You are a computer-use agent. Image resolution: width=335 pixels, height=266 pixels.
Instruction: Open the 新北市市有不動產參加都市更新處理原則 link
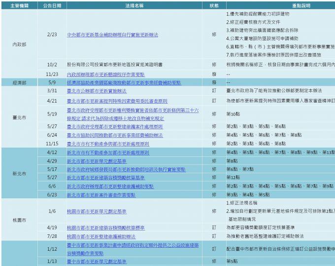pyautogui.click(x=108, y=152)
